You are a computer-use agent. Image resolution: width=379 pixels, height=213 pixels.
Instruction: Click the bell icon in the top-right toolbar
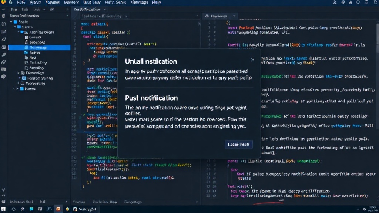coord(350,3)
